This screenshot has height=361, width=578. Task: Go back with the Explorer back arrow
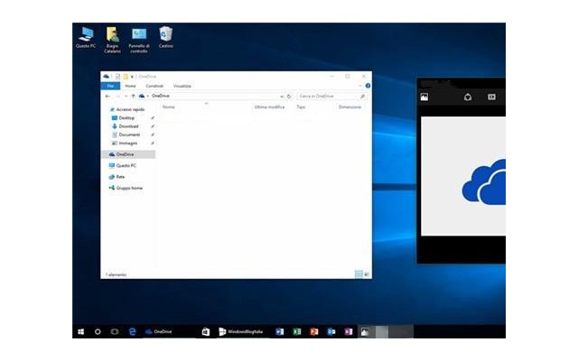tap(107, 97)
